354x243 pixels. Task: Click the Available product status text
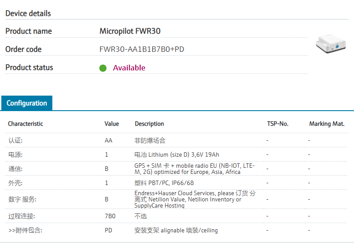point(129,68)
